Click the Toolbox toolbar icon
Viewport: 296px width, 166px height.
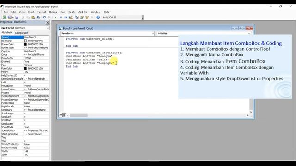coord(92,18)
